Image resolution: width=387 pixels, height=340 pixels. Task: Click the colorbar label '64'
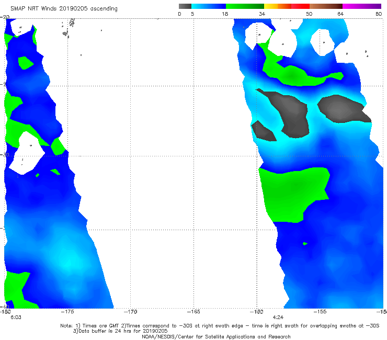(340, 14)
